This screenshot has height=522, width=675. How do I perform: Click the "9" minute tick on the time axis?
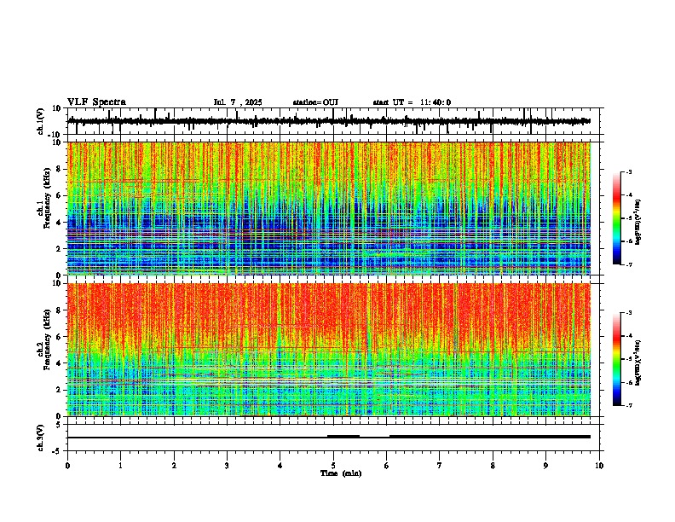click(x=545, y=466)
